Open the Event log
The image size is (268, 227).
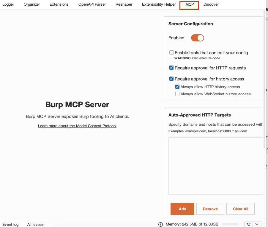[10, 224]
